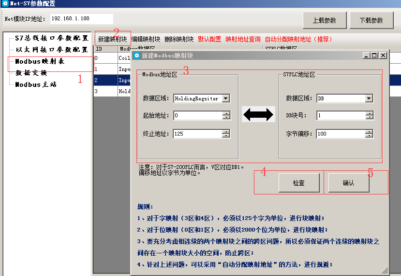Select Modbus映射表 in the left tree
The image size is (401, 276).
40,61
